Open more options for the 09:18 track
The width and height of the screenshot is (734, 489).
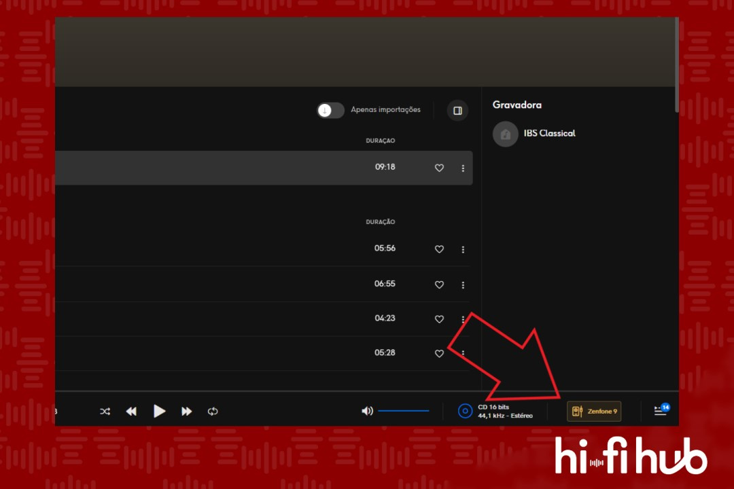point(463,168)
